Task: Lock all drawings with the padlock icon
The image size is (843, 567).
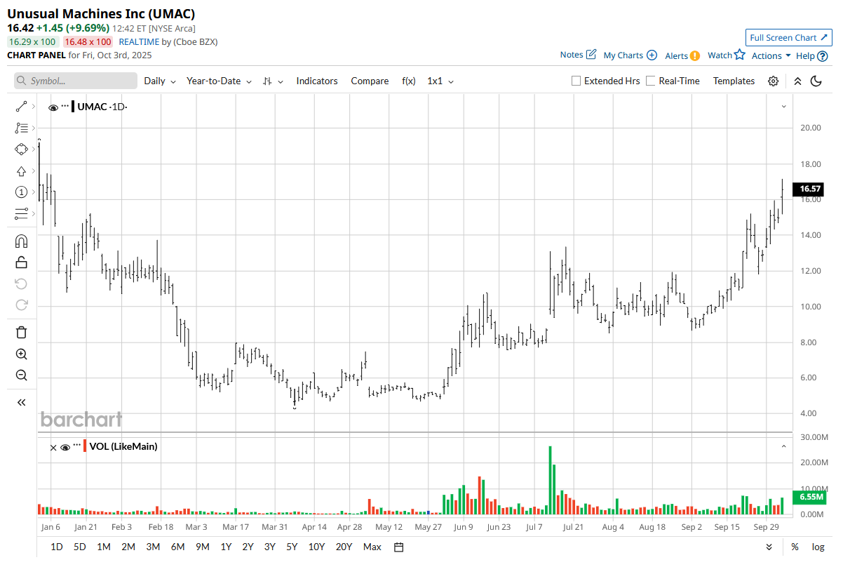Action: (x=21, y=262)
